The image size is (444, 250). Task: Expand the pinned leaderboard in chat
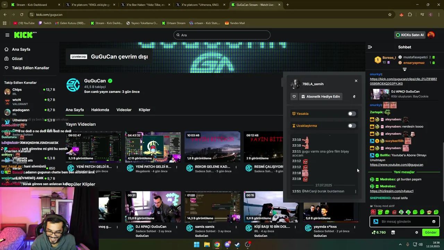point(404,69)
